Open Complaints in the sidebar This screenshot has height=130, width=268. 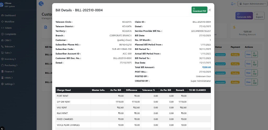point(10,34)
